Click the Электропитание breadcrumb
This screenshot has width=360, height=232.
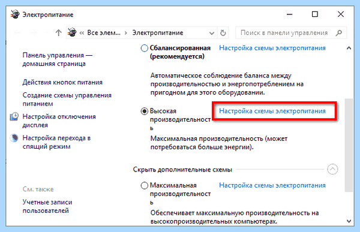(158, 33)
